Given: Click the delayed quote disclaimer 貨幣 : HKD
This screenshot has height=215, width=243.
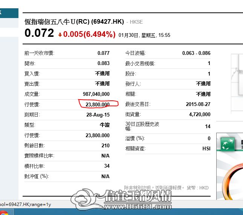Looking at the screenshot, I should point(197,188).
